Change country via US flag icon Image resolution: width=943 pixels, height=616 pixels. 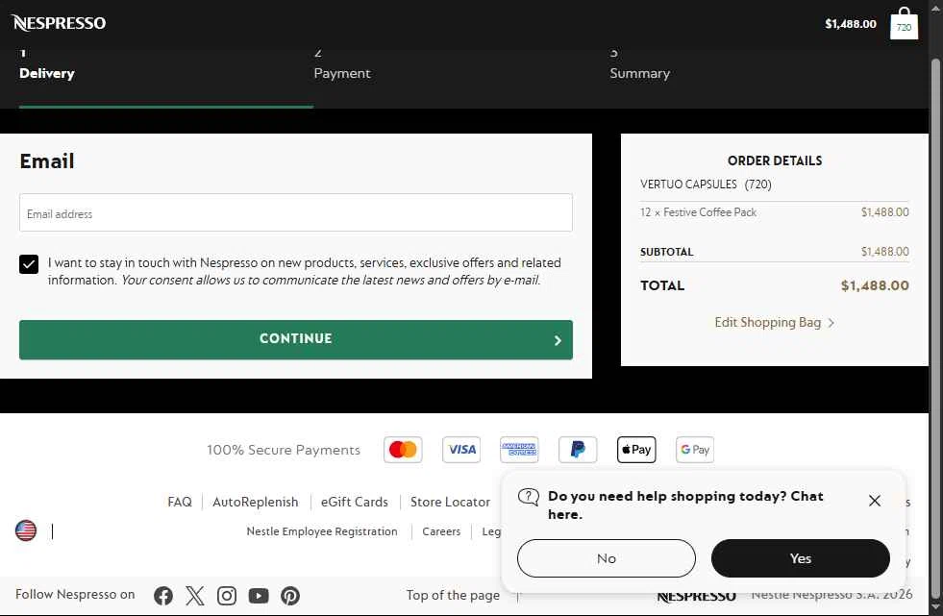pyautogui.click(x=26, y=530)
